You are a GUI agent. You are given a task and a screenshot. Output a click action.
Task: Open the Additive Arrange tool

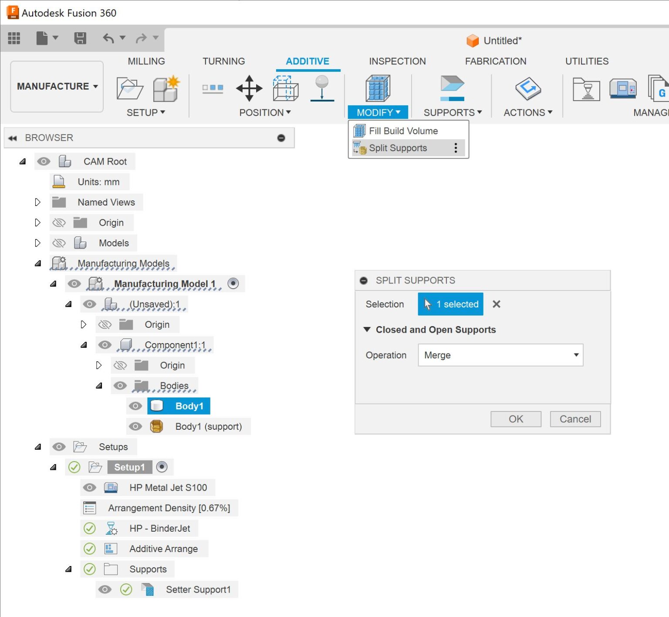pyautogui.click(x=163, y=549)
